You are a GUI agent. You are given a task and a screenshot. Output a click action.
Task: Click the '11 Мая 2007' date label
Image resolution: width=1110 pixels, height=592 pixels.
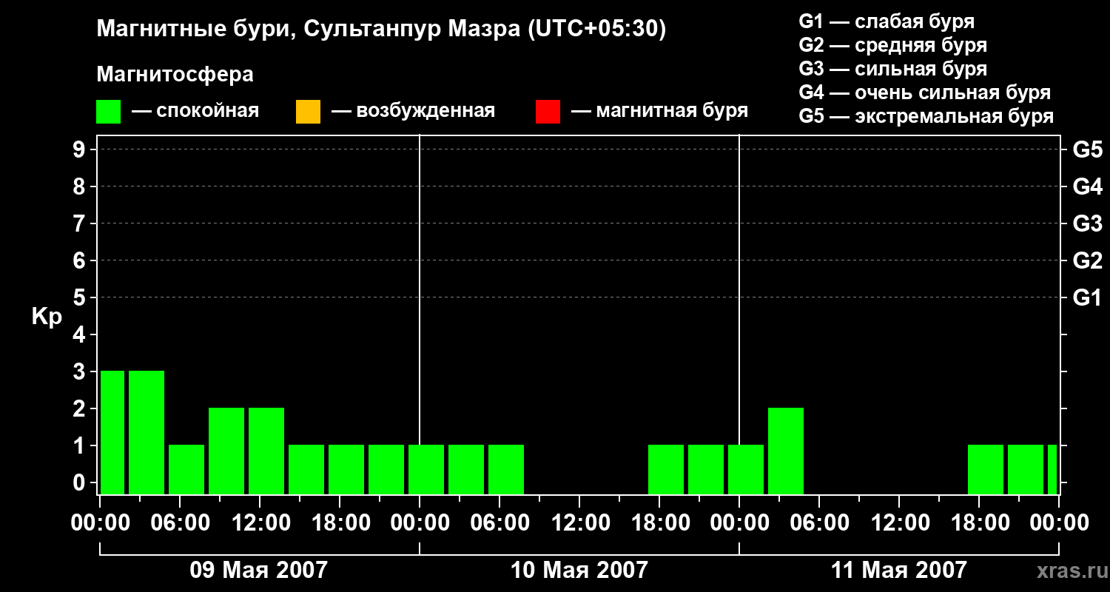point(898,570)
